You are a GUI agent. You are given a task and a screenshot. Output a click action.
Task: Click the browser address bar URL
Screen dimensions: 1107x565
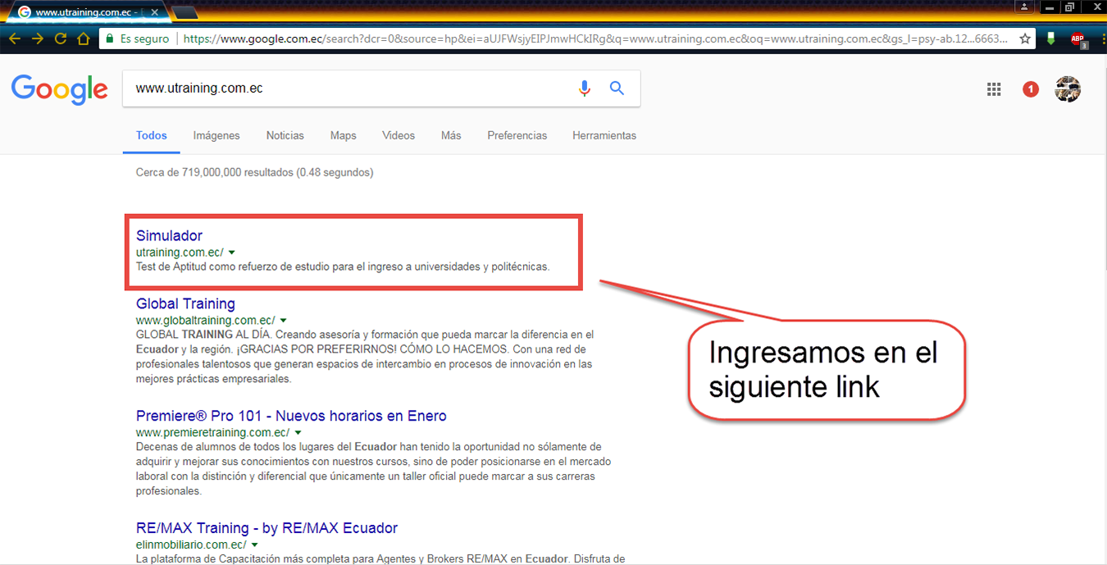click(596, 39)
